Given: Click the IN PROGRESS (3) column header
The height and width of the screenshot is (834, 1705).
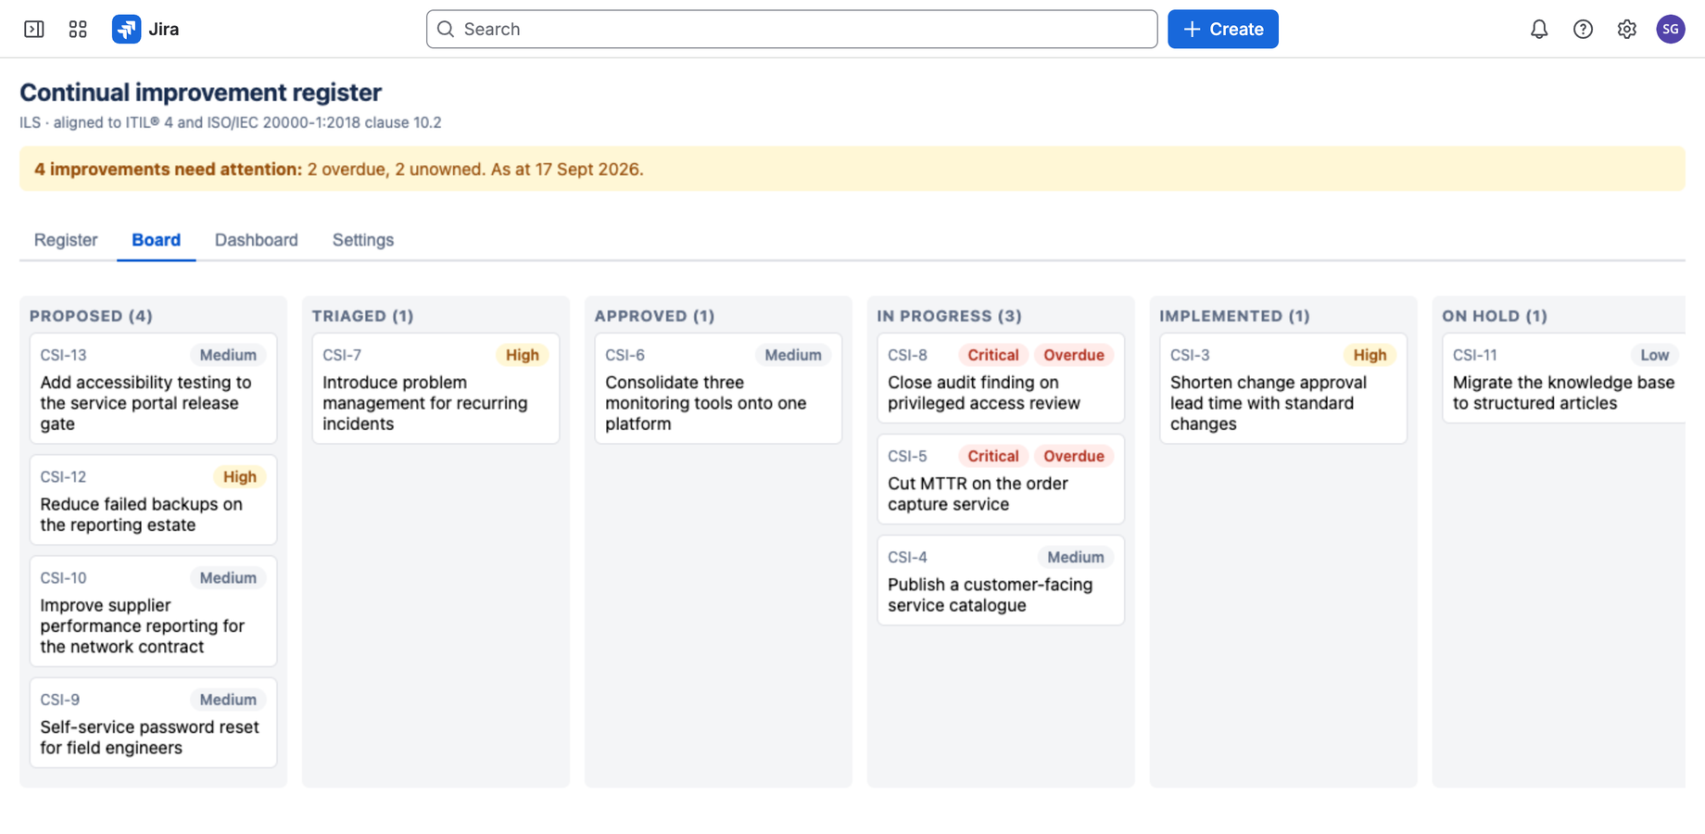Looking at the screenshot, I should pyautogui.click(x=949, y=316).
